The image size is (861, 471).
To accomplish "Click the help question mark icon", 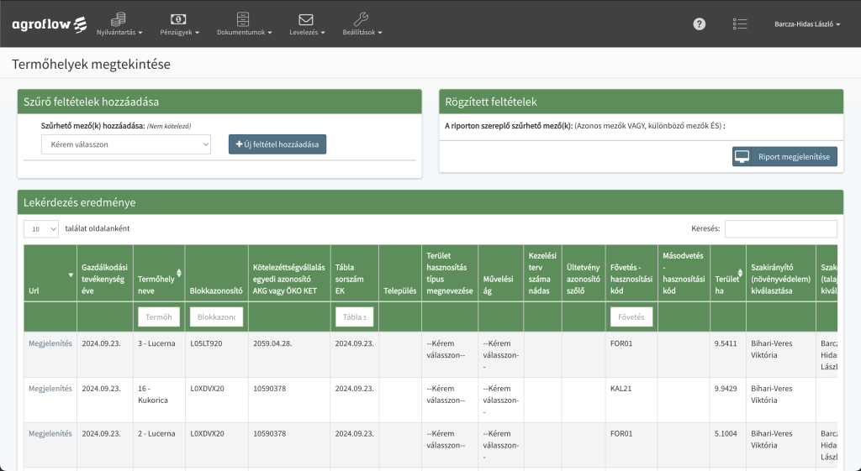I will [x=699, y=24].
